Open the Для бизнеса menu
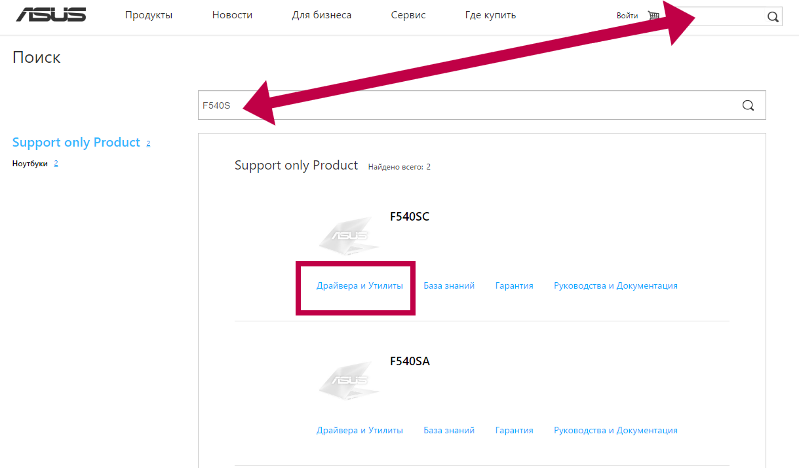The image size is (799, 468). pyautogui.click(x=322, y=15)
